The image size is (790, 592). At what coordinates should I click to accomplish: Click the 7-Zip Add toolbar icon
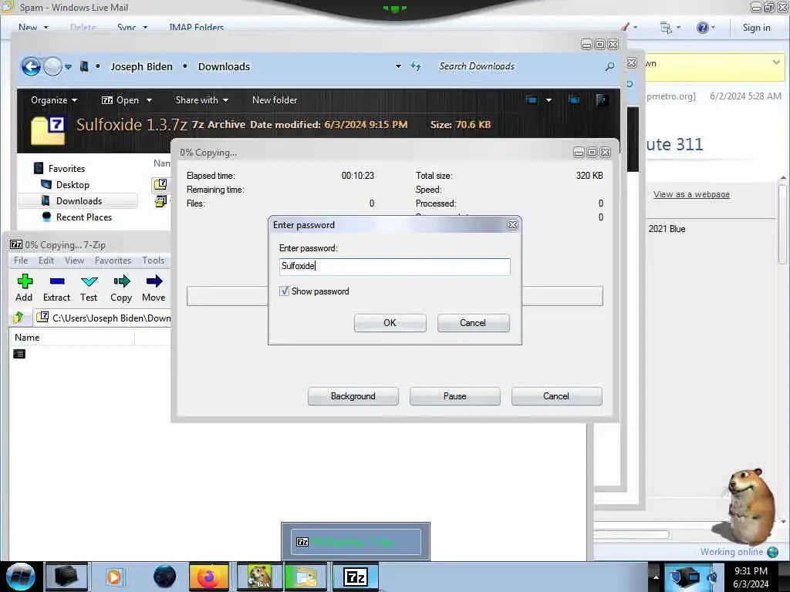coord(24,281)
